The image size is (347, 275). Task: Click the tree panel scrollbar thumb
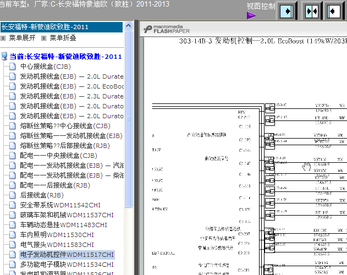[x=128, y=119]
